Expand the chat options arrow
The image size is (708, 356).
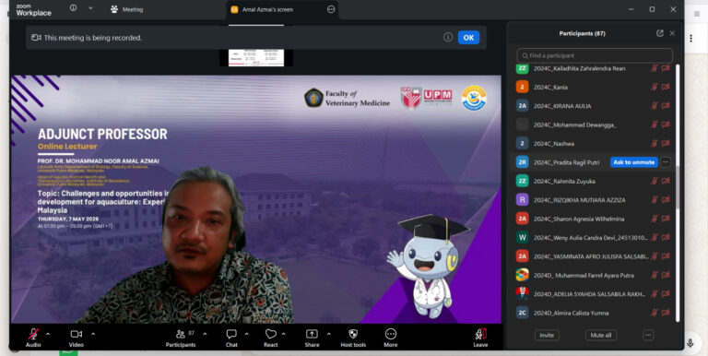click(x=246, y=334)
